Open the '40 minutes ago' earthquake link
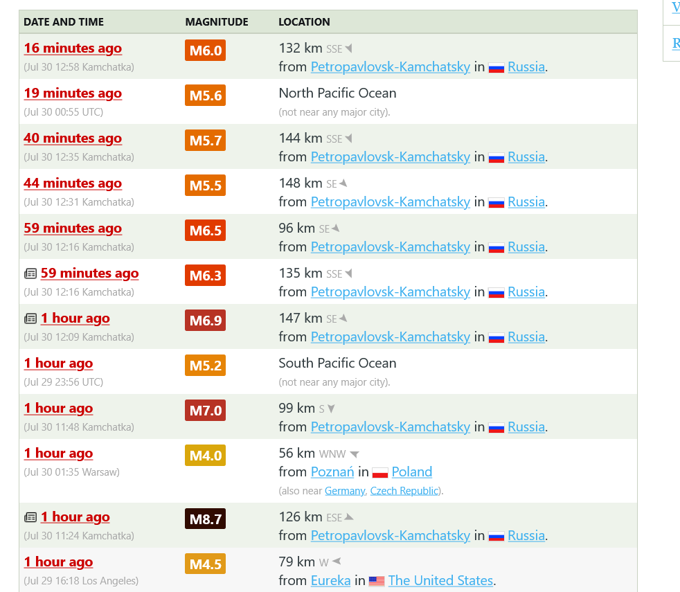The height and width of the screenshot is (592, 680). click(73, 138)
